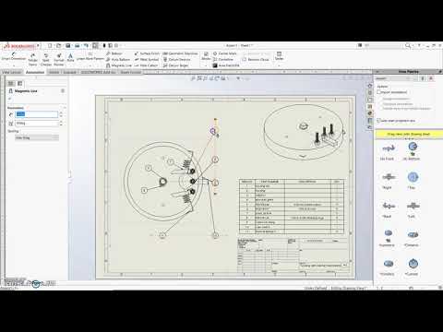Insert a Datum Target
Screen dimensions: 443x332
pos(175,65)
